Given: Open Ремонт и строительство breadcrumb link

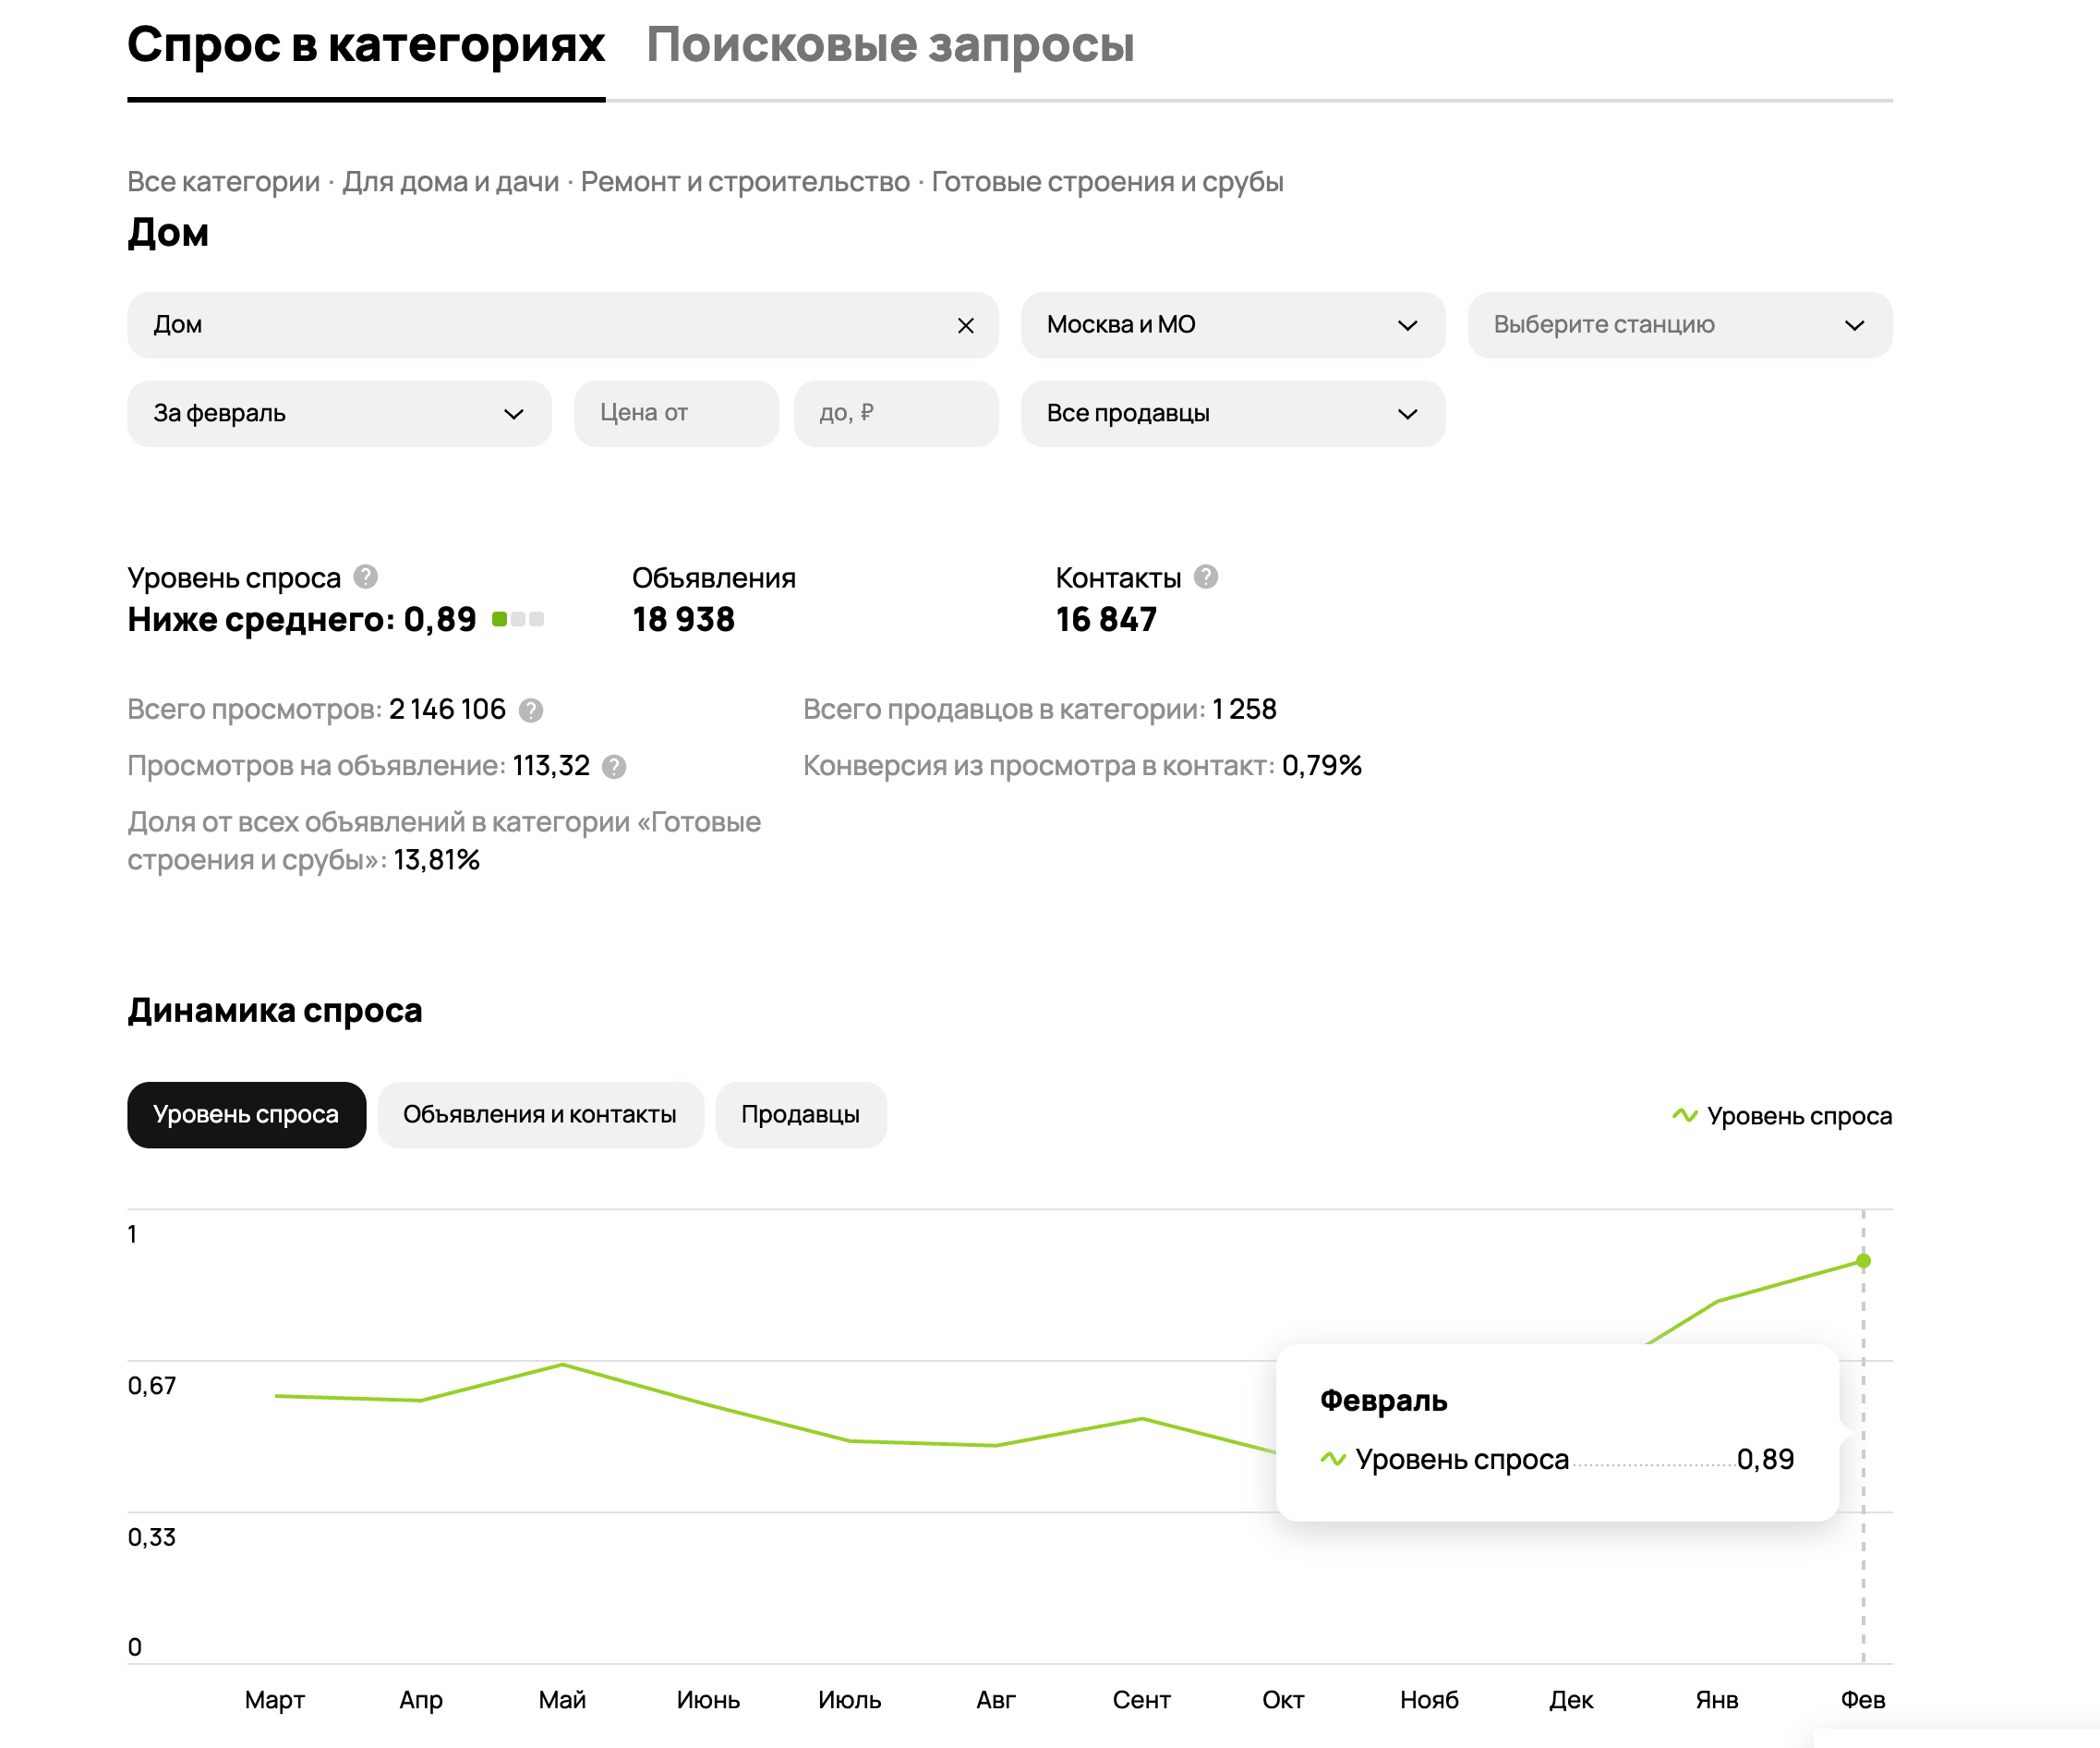Looking at the screenshot, I should pyautogui.click(x=745, y=182).
